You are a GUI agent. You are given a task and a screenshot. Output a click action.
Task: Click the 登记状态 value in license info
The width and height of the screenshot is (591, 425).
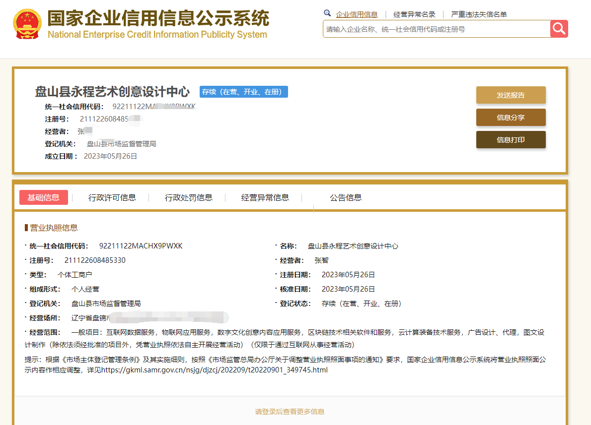[362, 304]
